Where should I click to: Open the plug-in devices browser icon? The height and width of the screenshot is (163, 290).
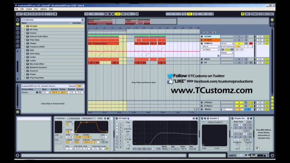18,29
